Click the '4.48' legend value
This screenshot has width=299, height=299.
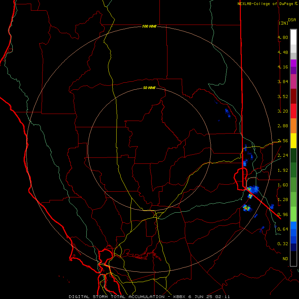283,52
